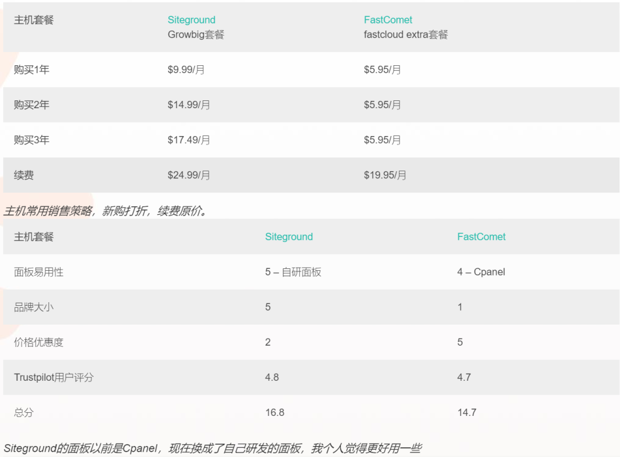Image resolution: width=620 pixels, height=457 pixels.
Task: Click the 品牌大小 row label
Action: pos(34,307)
